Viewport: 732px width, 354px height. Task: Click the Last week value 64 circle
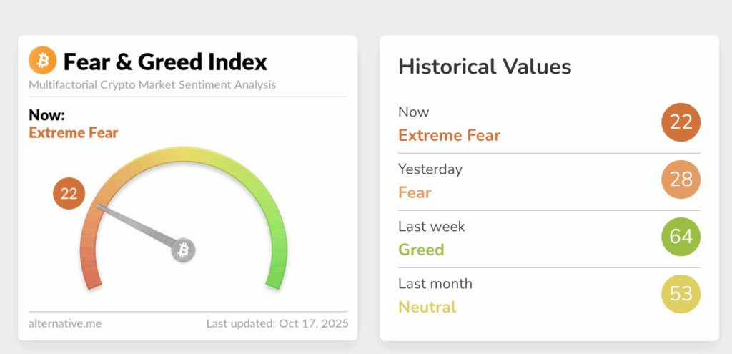[x=681, y=237]
